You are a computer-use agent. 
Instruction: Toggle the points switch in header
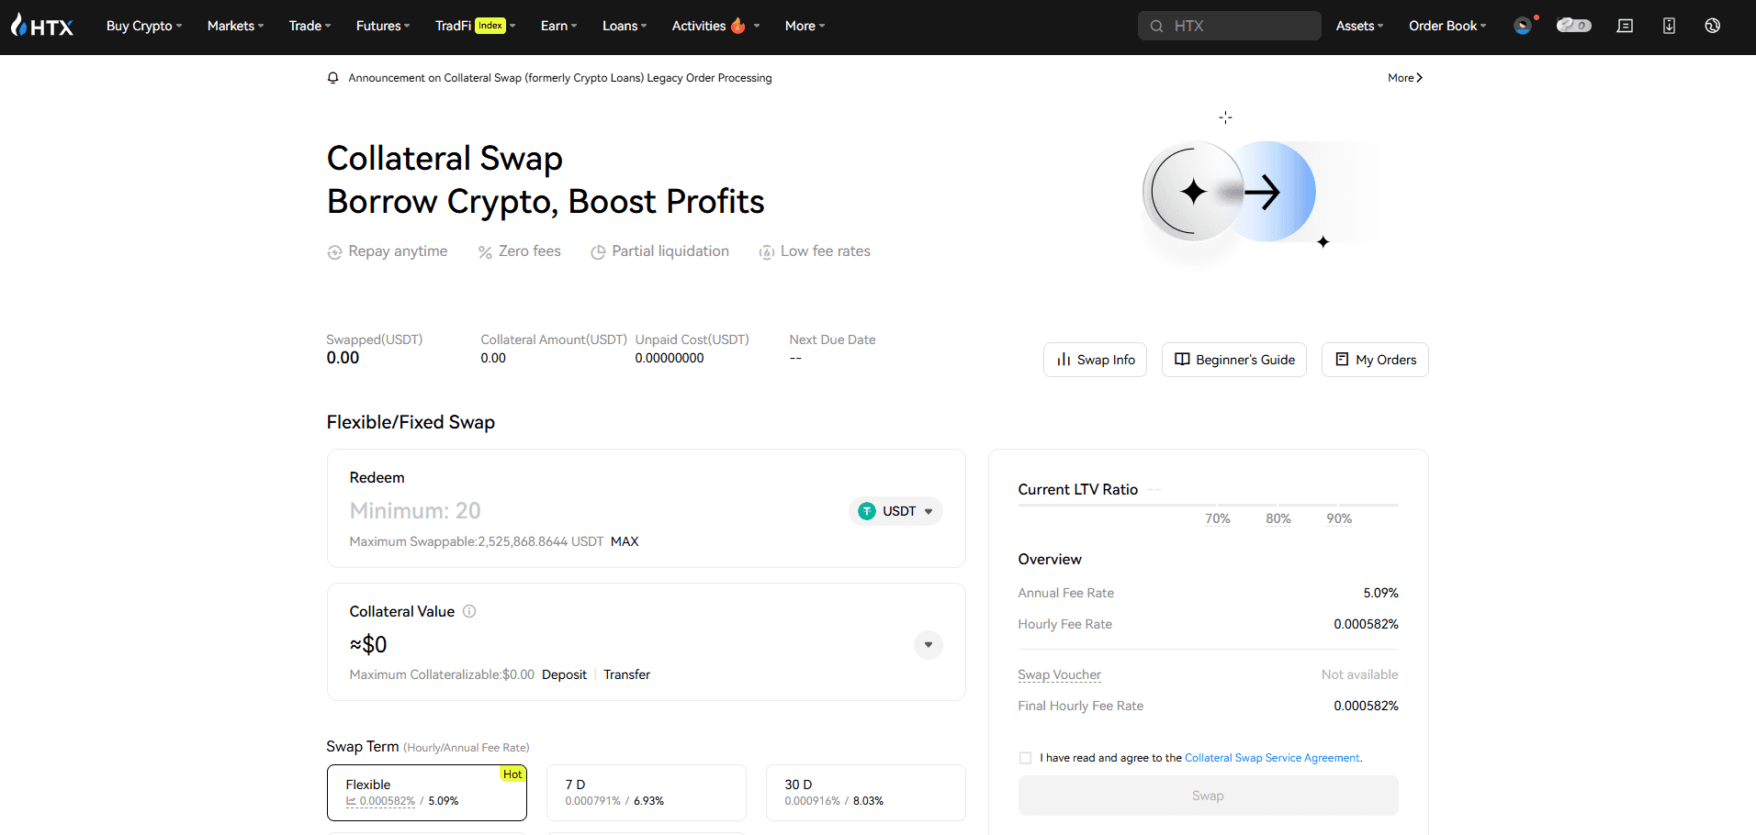(x=1574, y=26)
